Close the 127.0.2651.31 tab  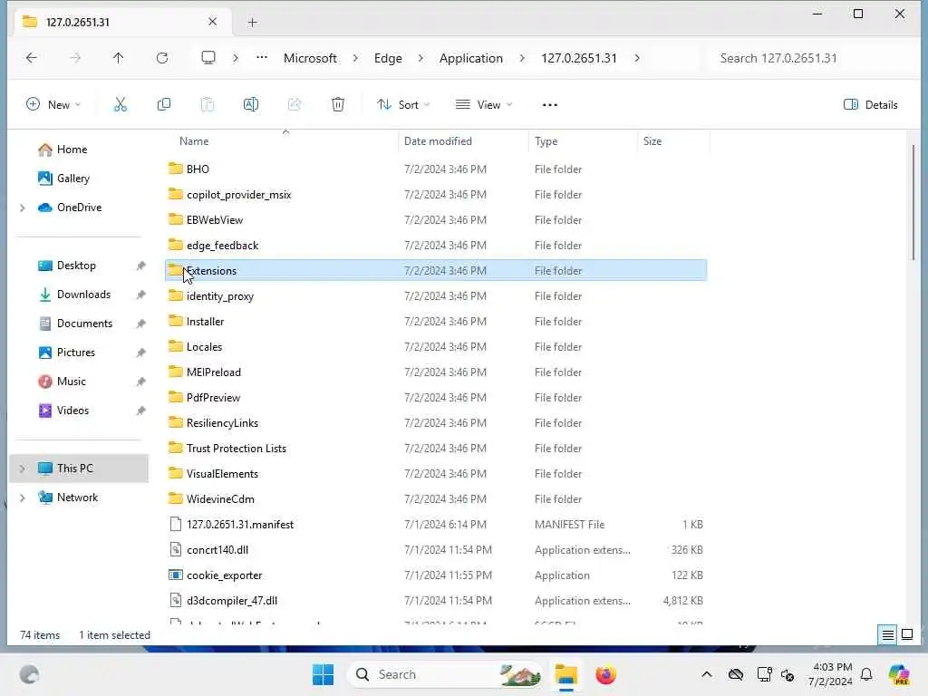212,22
